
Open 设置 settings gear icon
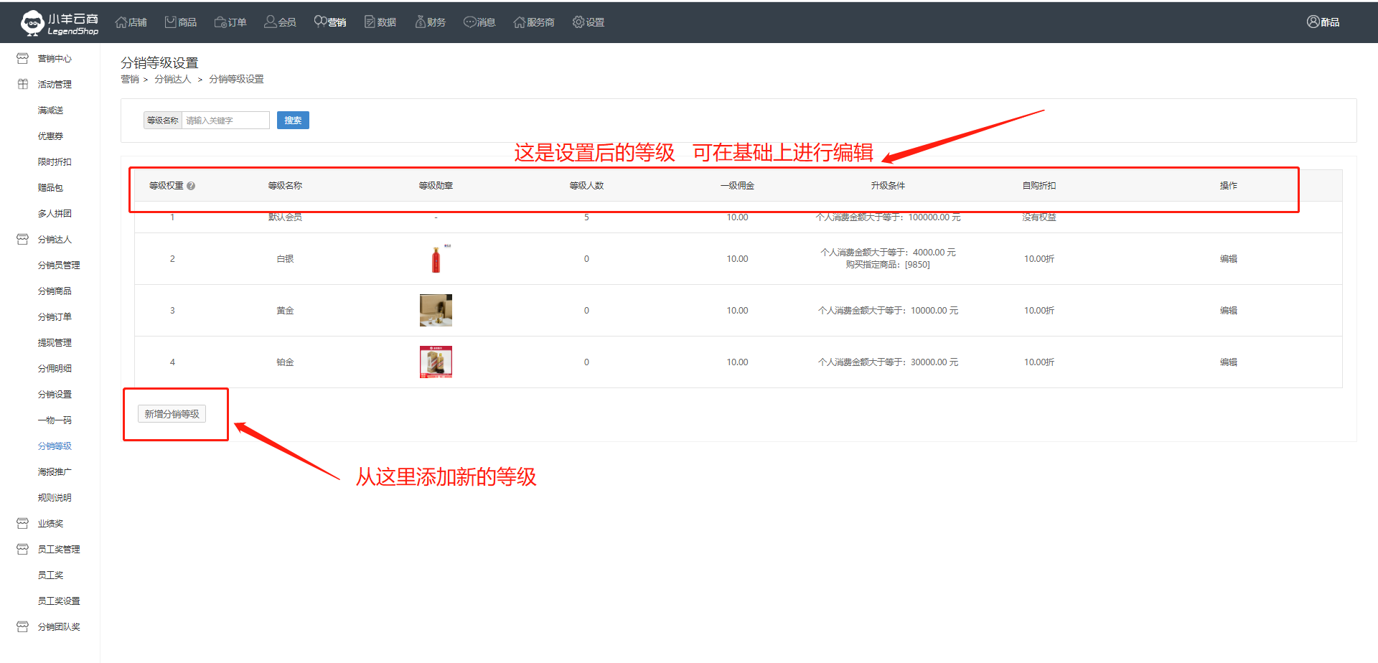point(578,22)
